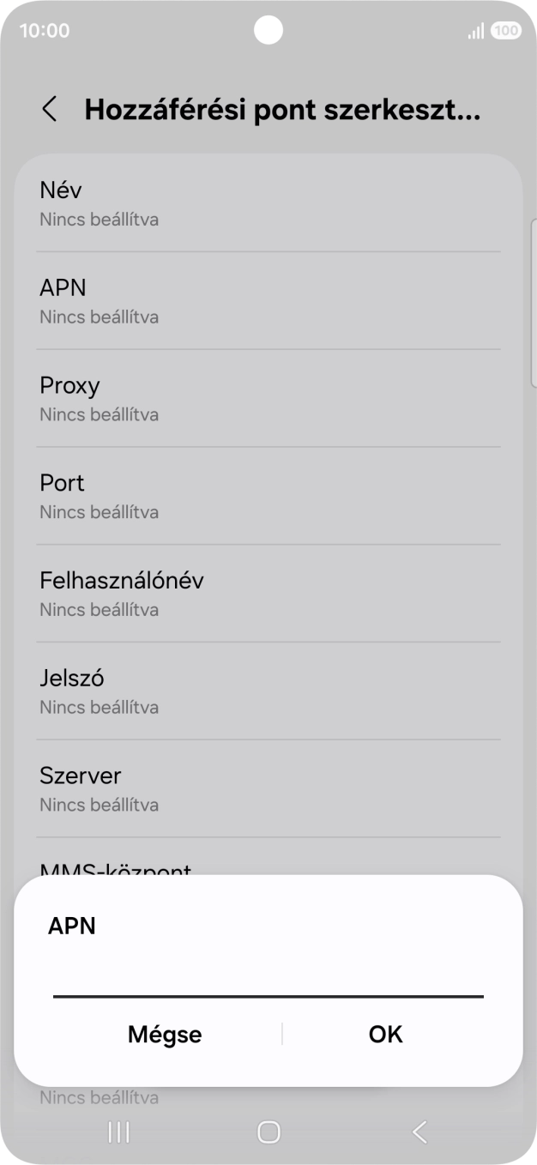Tap the Recents button in navigation bar
This screenshot has width=537, height=1165.
pyautogui.click(x=118, y=1132)
